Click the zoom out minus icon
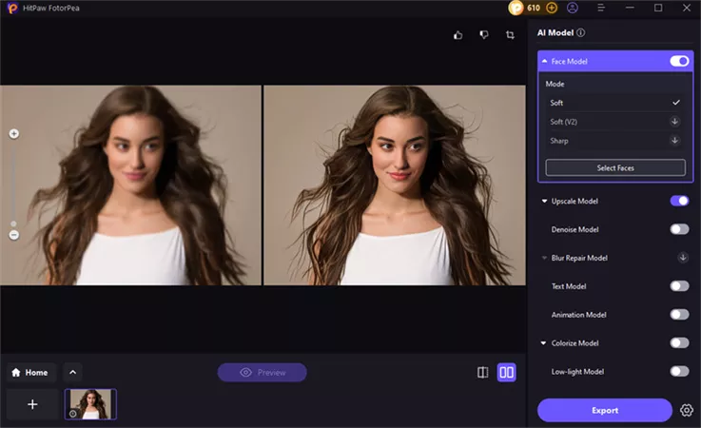The width and height of the screenshot is (701, 428). click(14, 235)
